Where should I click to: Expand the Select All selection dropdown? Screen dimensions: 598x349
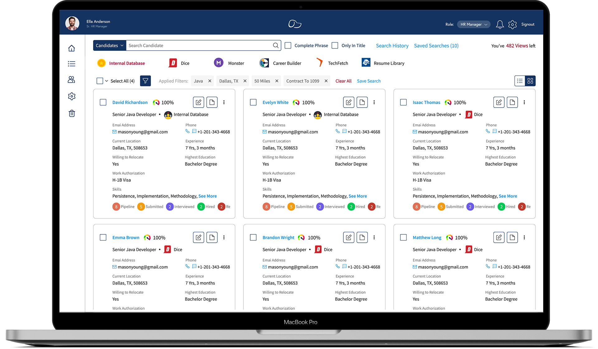pos(106,81)
